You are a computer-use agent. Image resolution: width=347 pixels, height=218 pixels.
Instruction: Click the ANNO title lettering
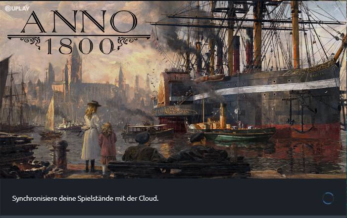pyautogui.click(x=79, y=22)
